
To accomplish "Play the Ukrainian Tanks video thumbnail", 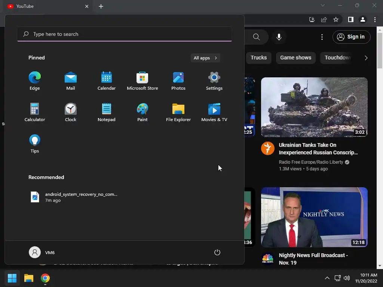I will pos(314,107).
